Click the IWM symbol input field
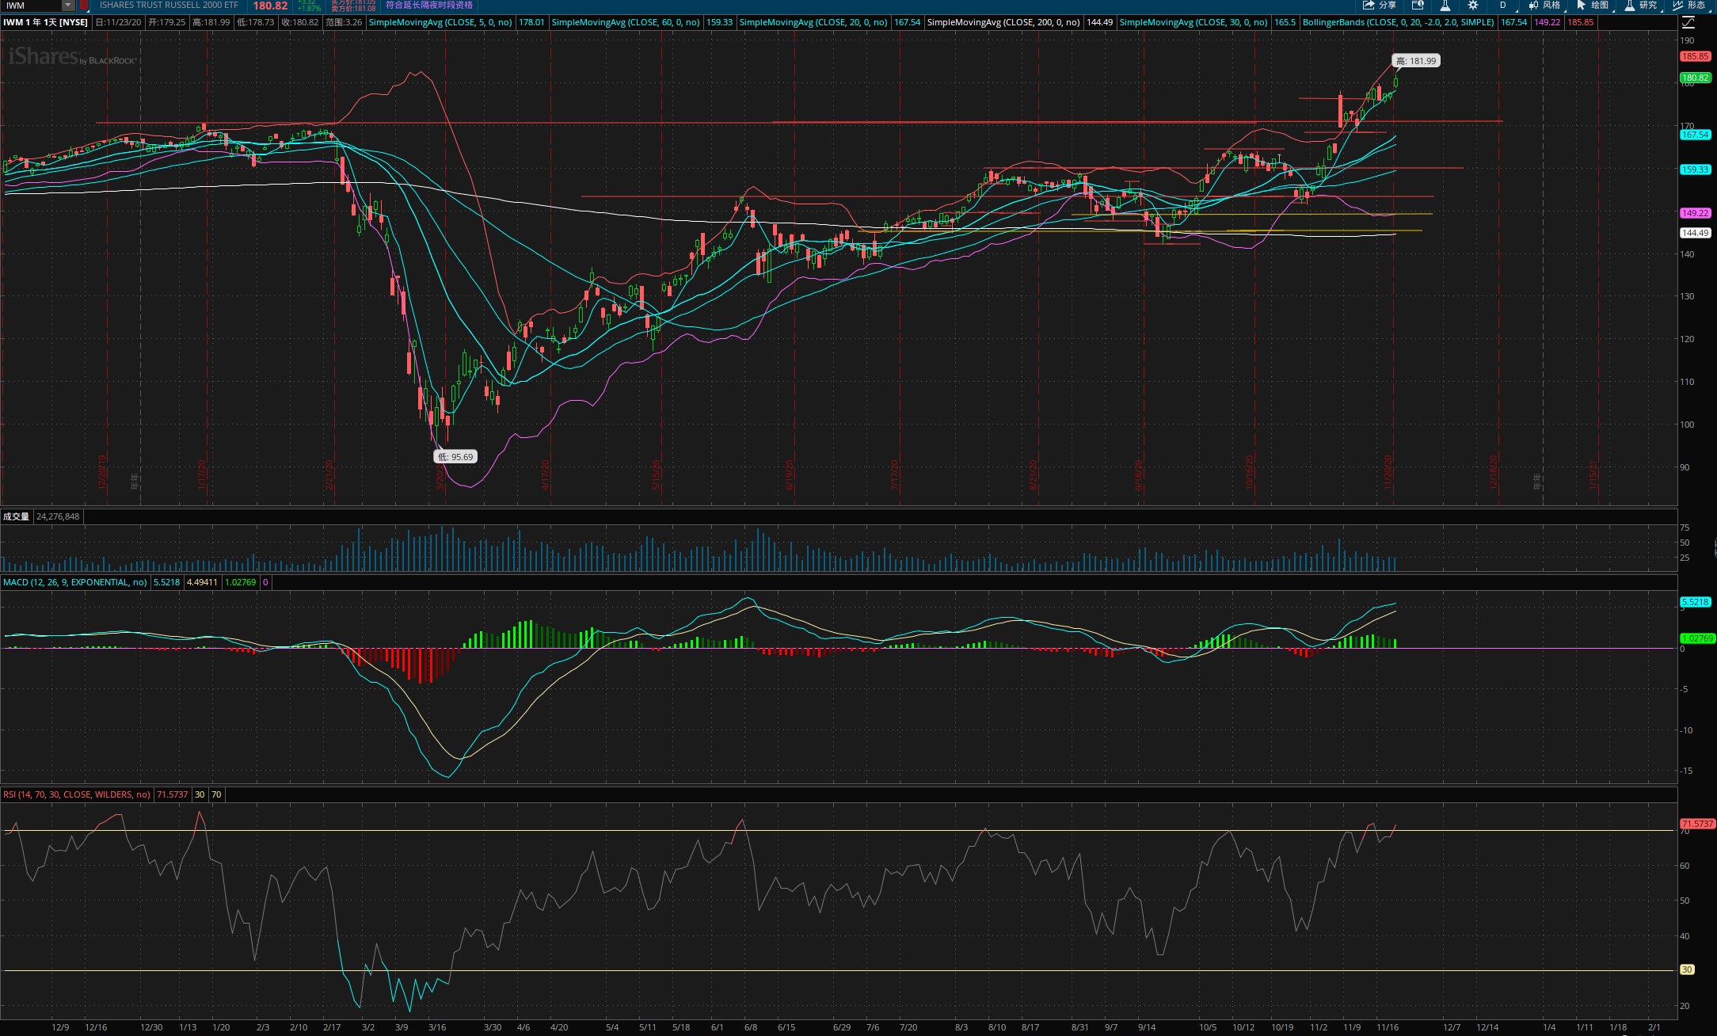The image size is (1717, 1036). (32, 6)
